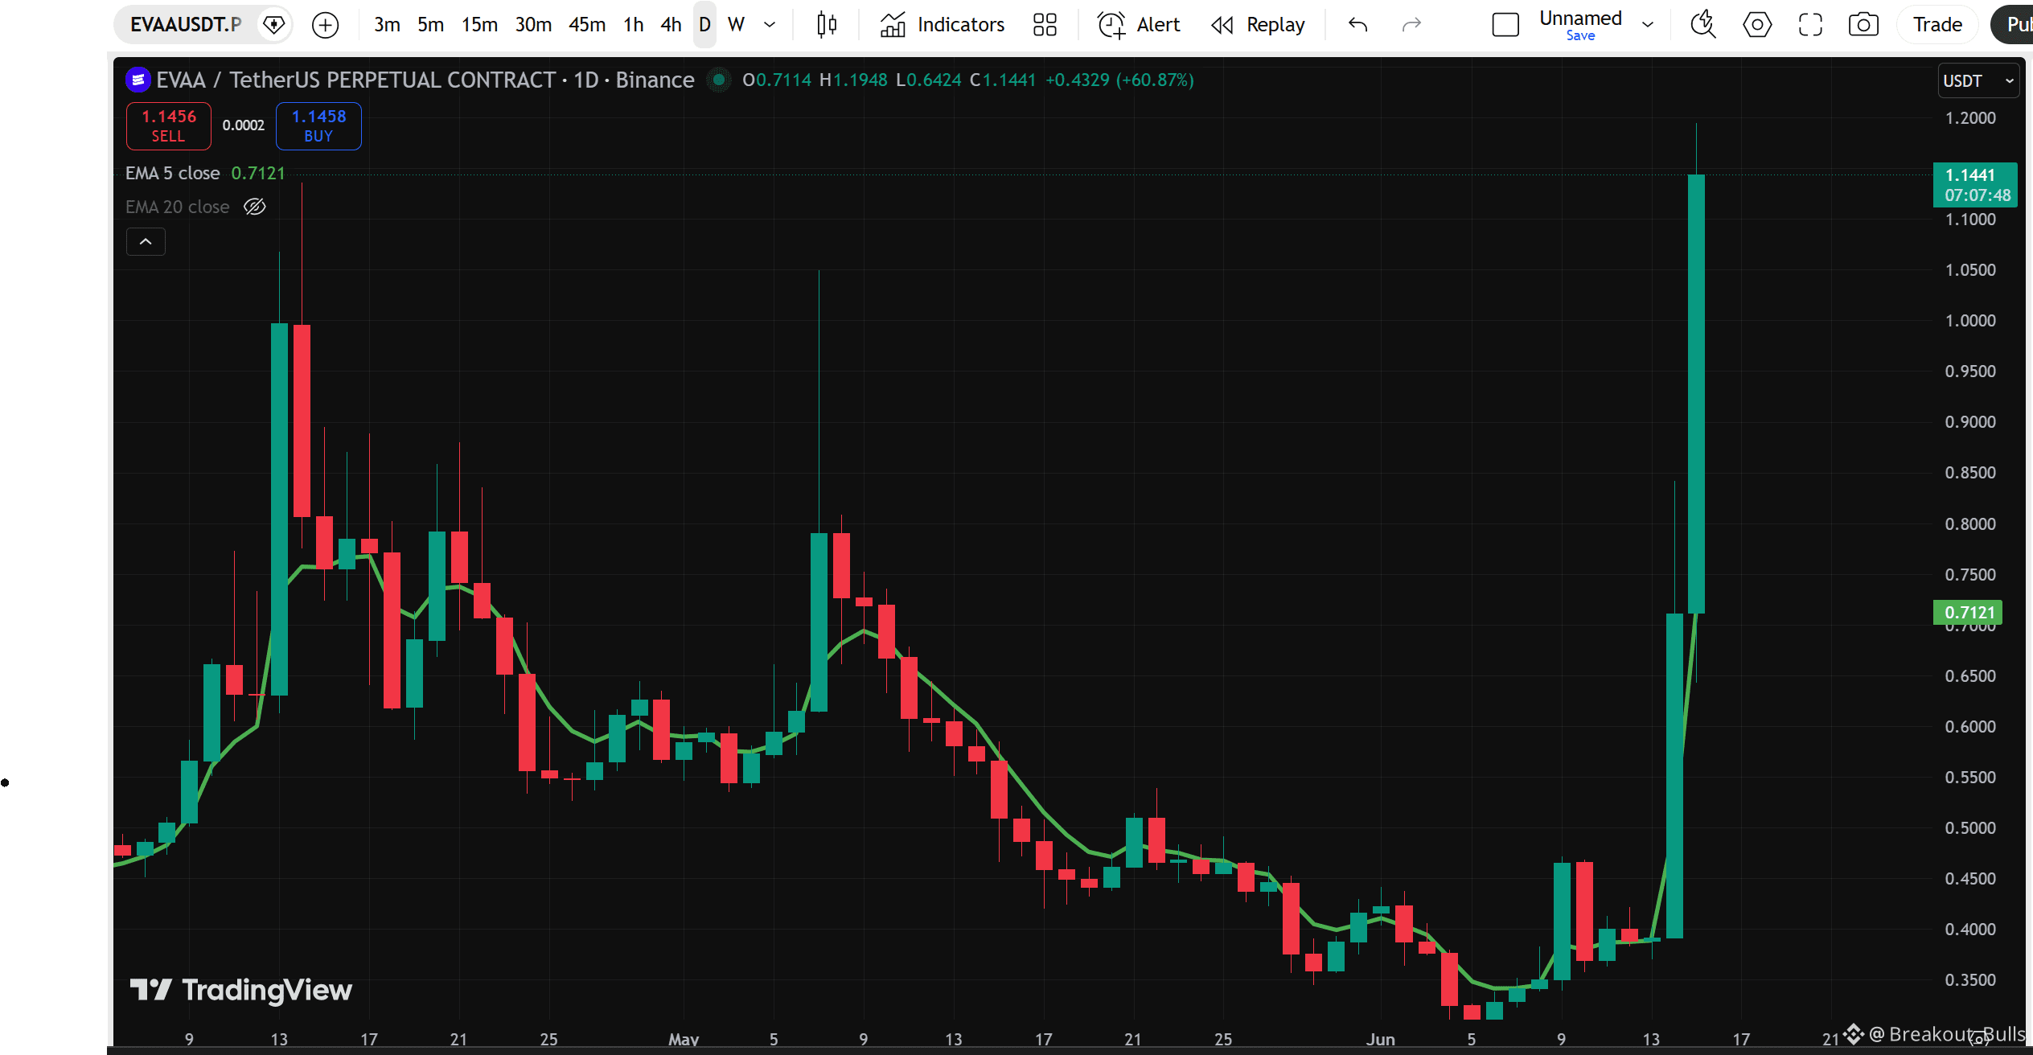2033x1055 pixels.
Task: Switch chart to 4h interval
Action: [x=671, y=25]
